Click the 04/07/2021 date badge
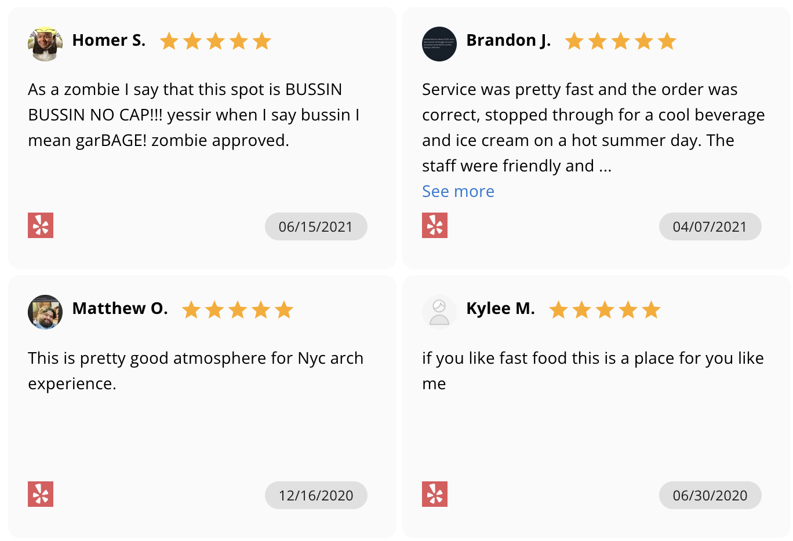 (x=710, y=226)
